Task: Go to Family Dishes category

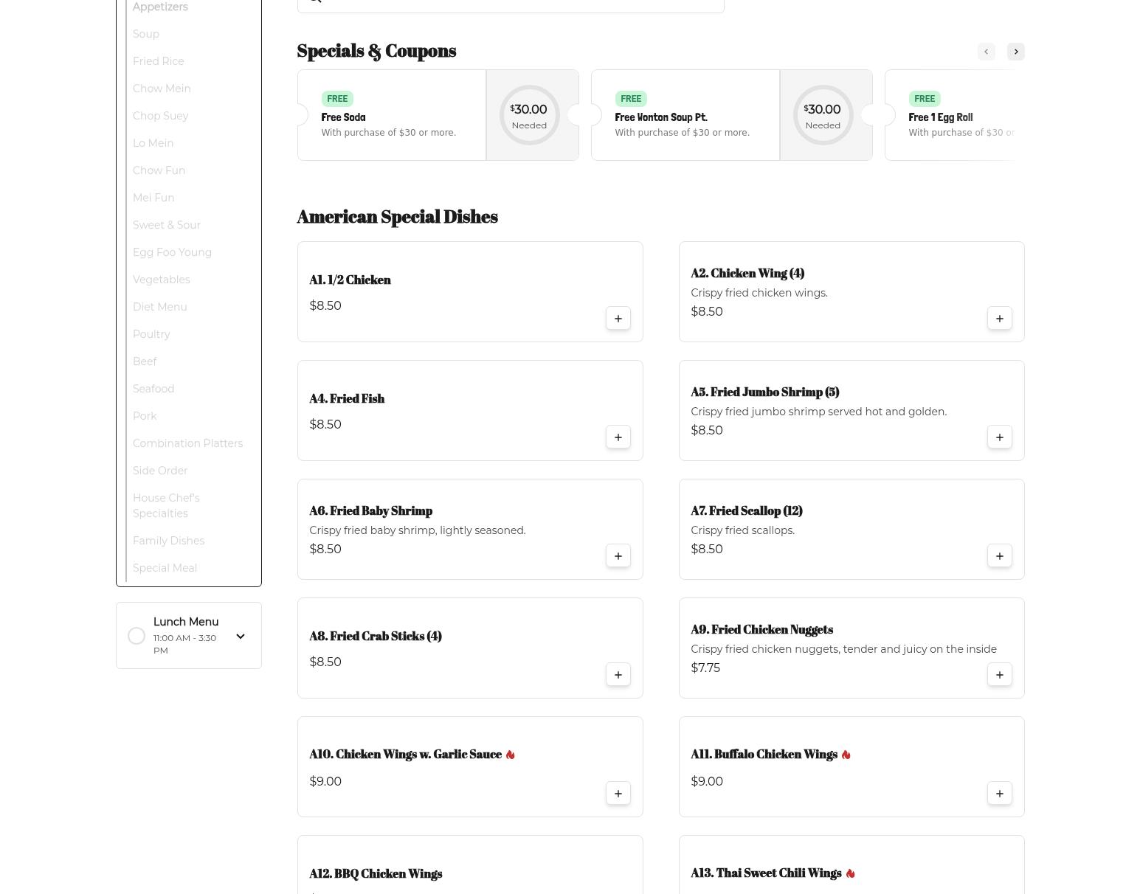Action: pos(168,541)
